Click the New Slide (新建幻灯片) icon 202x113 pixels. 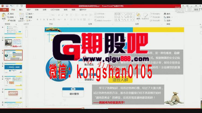tap(21, 15)
